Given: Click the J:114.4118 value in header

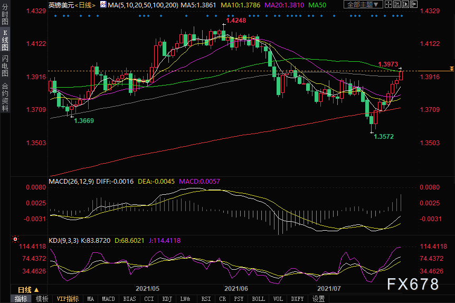Looking at the screenshot, I should 165,241.
